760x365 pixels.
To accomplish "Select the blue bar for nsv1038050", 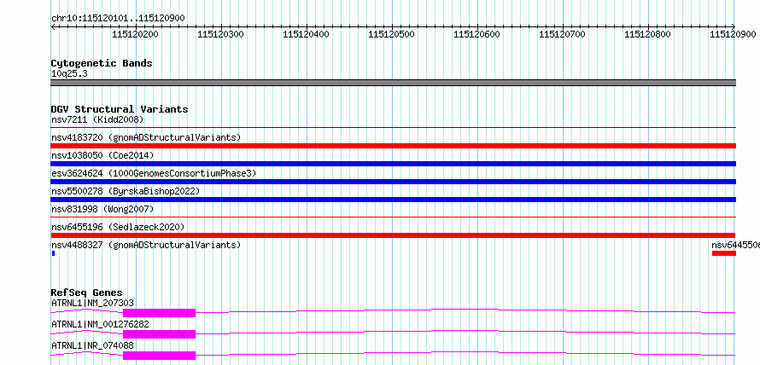I will [393, 164].
